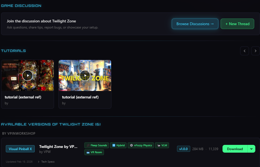
Task: Download Twilight Zone by VPW
Action: point(235,149)
